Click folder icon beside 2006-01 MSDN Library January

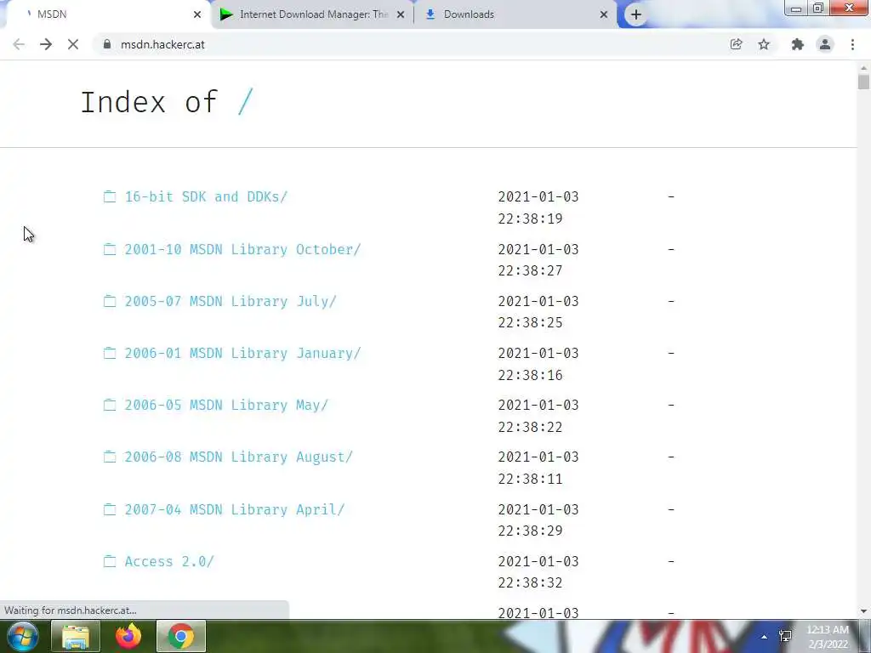pos(110,353)
